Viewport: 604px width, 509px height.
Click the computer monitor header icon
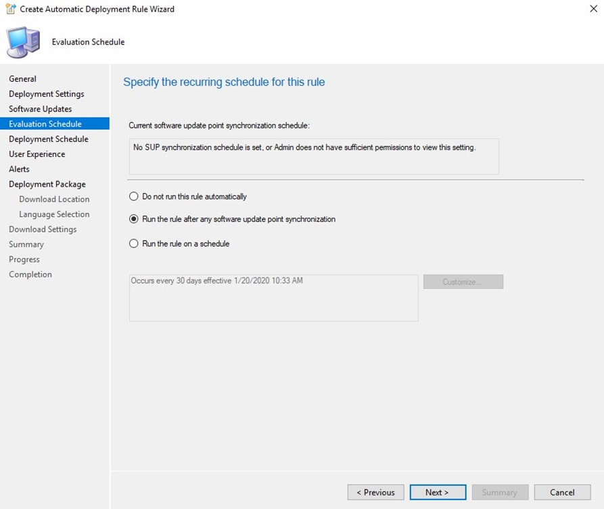click(x=23, y=43)
